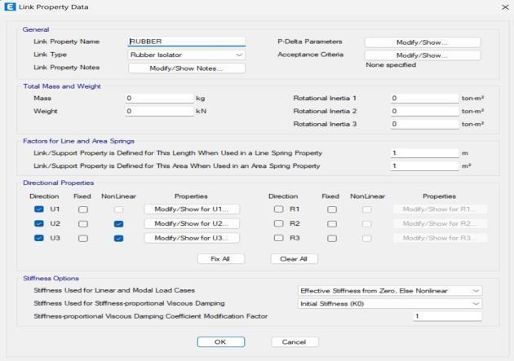Screen dimensions: 514x361
Task: Open Modify/Show Notes
Action: [186, 68]
